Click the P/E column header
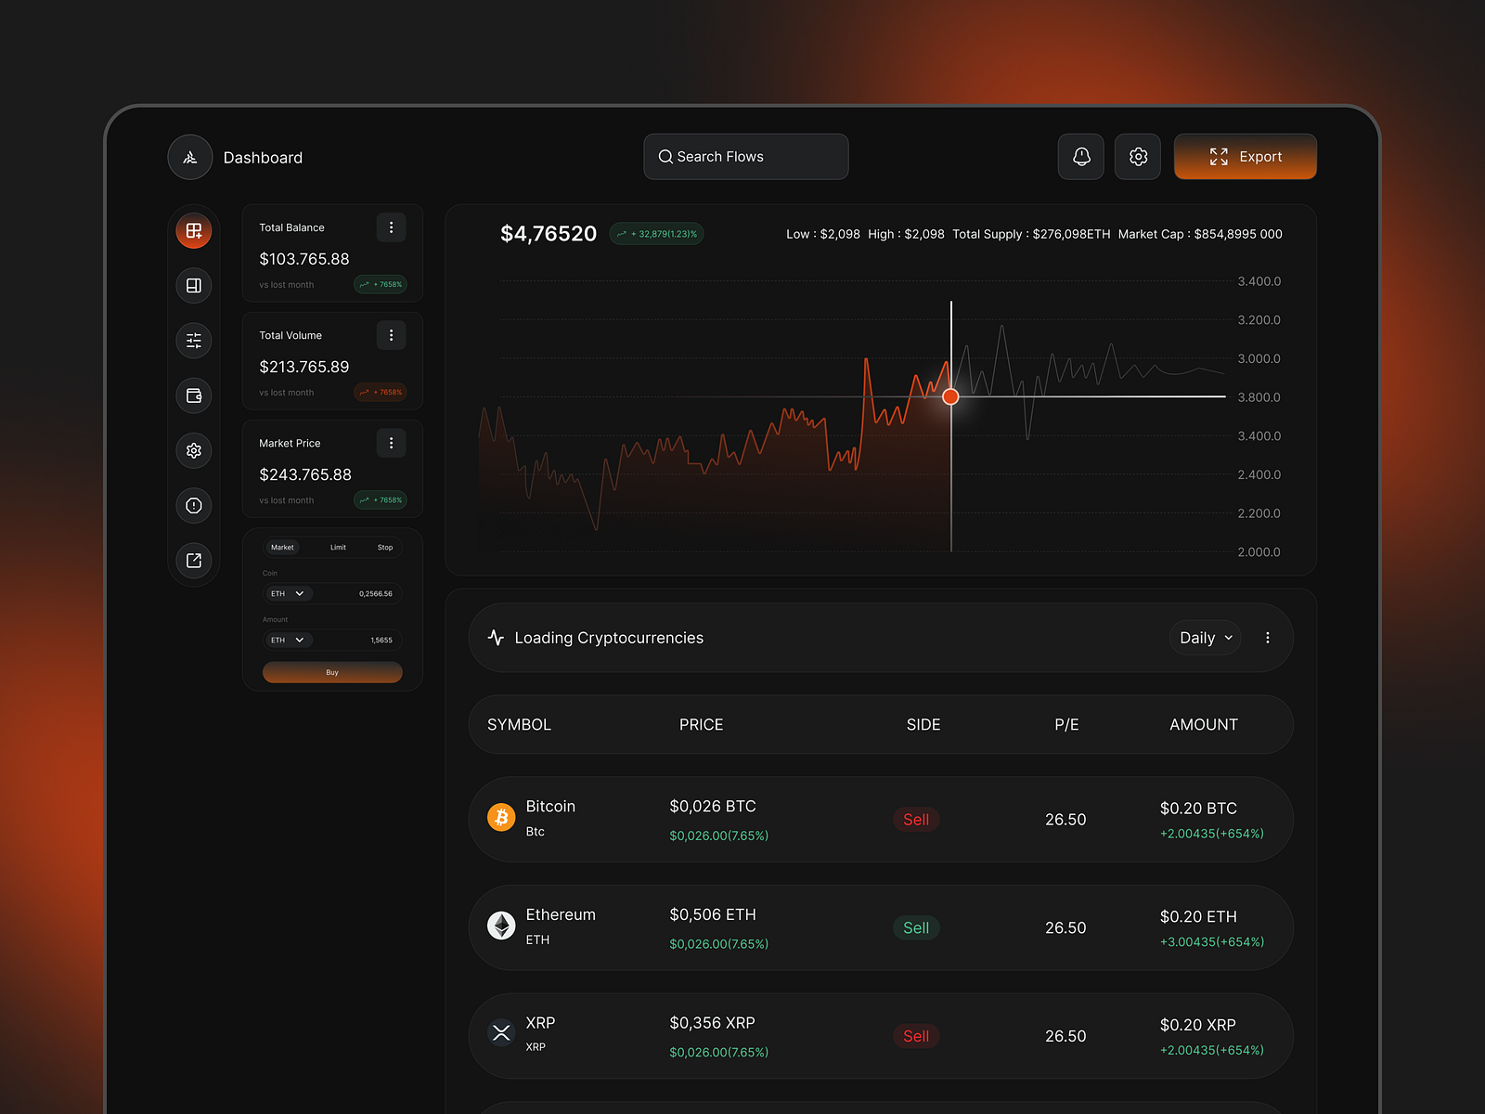 pyautogui.click(x=1066, y=724)
